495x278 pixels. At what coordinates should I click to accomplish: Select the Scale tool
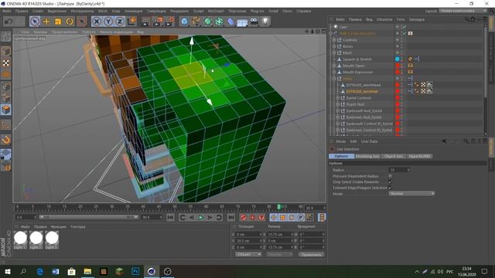click(x=58, y=22)
